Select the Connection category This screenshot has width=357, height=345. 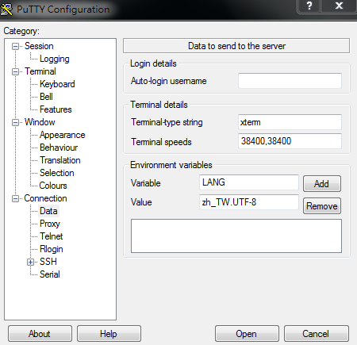point(45,198)
